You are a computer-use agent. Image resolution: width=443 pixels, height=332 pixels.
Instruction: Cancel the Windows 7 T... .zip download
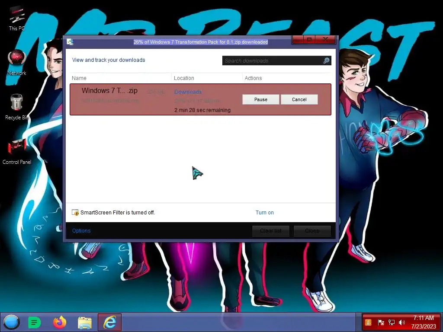tap(299, 99)
